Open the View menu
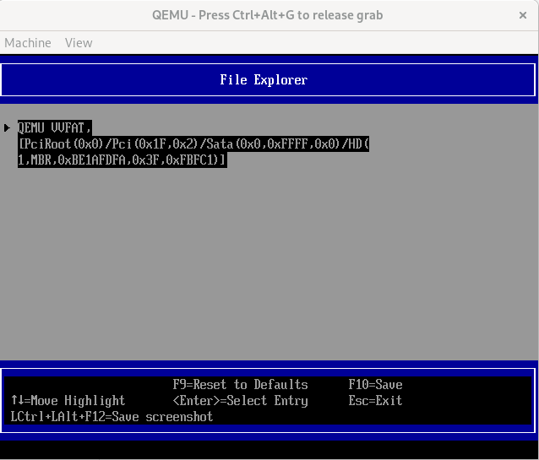Viewport: 539px width, 460px height. pos(79,43)
